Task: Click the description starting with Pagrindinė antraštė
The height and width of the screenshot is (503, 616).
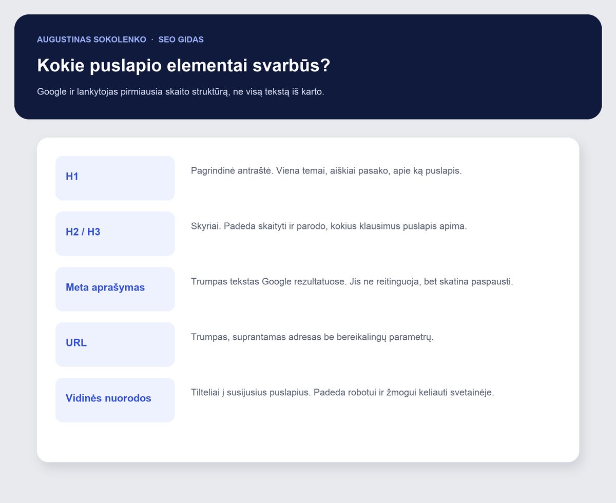Action: pyautogui.click(x=326, y=171)
